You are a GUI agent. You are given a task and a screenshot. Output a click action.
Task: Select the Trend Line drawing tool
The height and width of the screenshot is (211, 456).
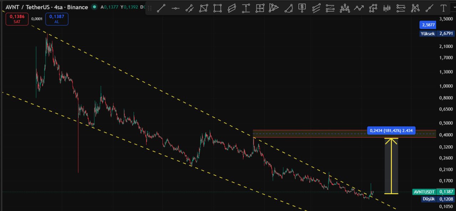161,8
